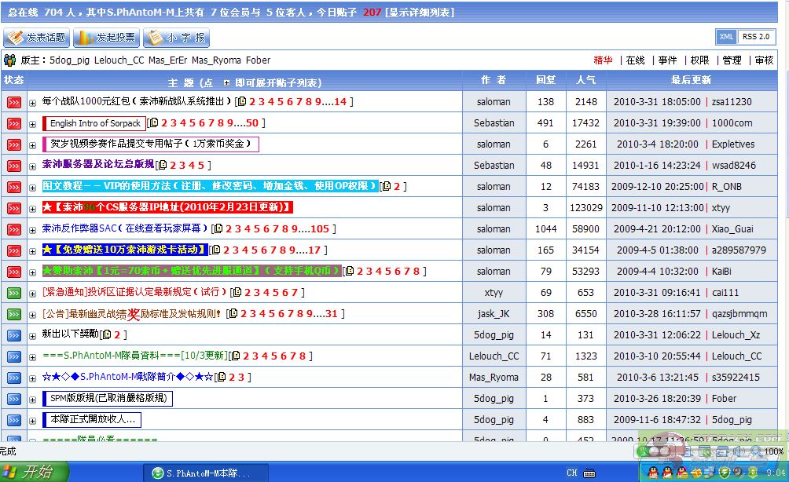Click the Windows 开始 Start button

tap(35, 472)
